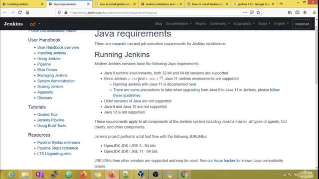Expand the Subprojects dropdown
This screenshot has height=179, width=319.
244,23
